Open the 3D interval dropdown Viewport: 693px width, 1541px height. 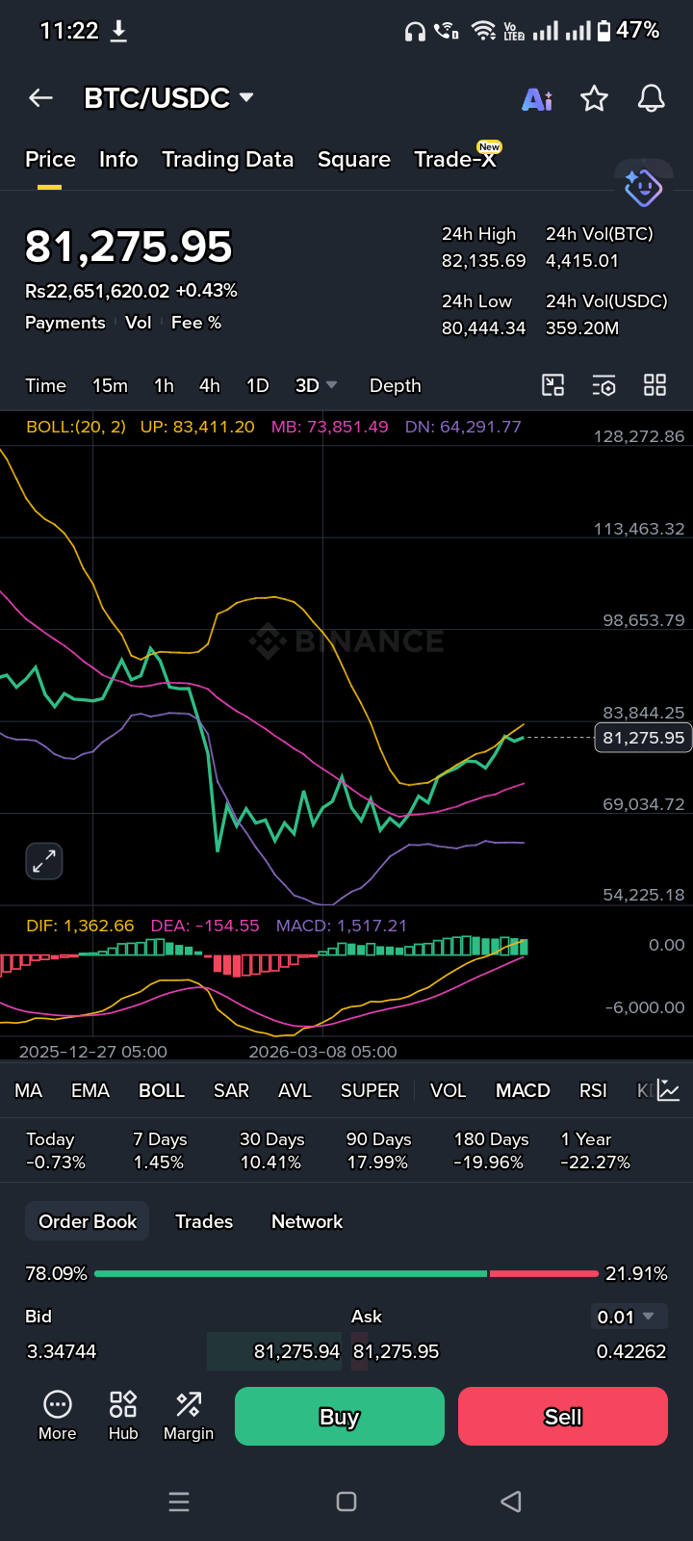(x=316, y=385)
